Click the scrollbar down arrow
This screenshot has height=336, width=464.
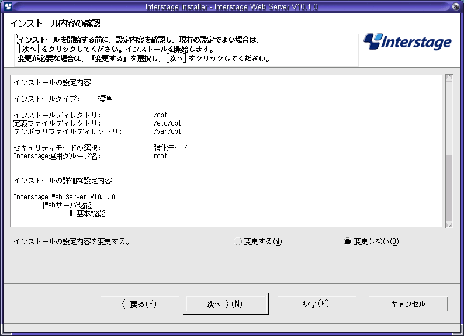(x=449, y=224)
